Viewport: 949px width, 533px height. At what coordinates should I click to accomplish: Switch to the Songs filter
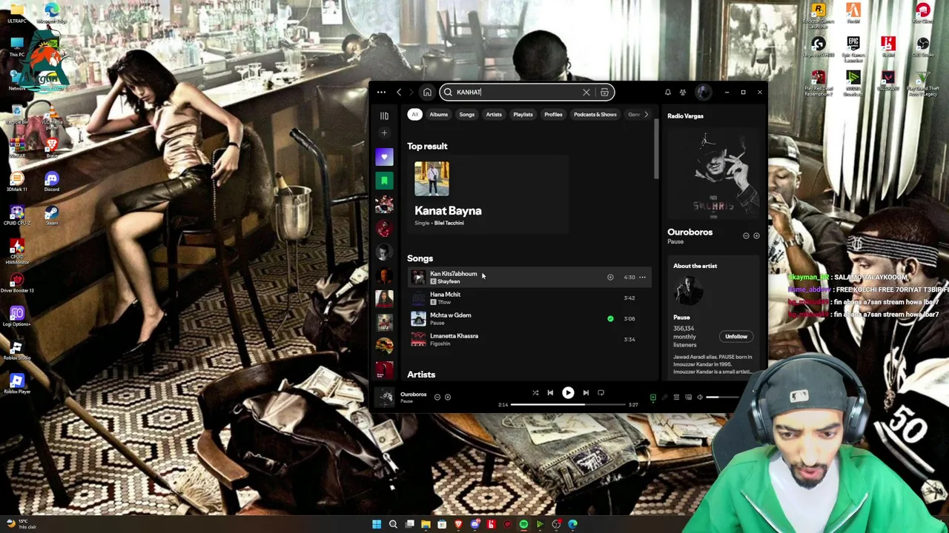(x=466, y=115)
